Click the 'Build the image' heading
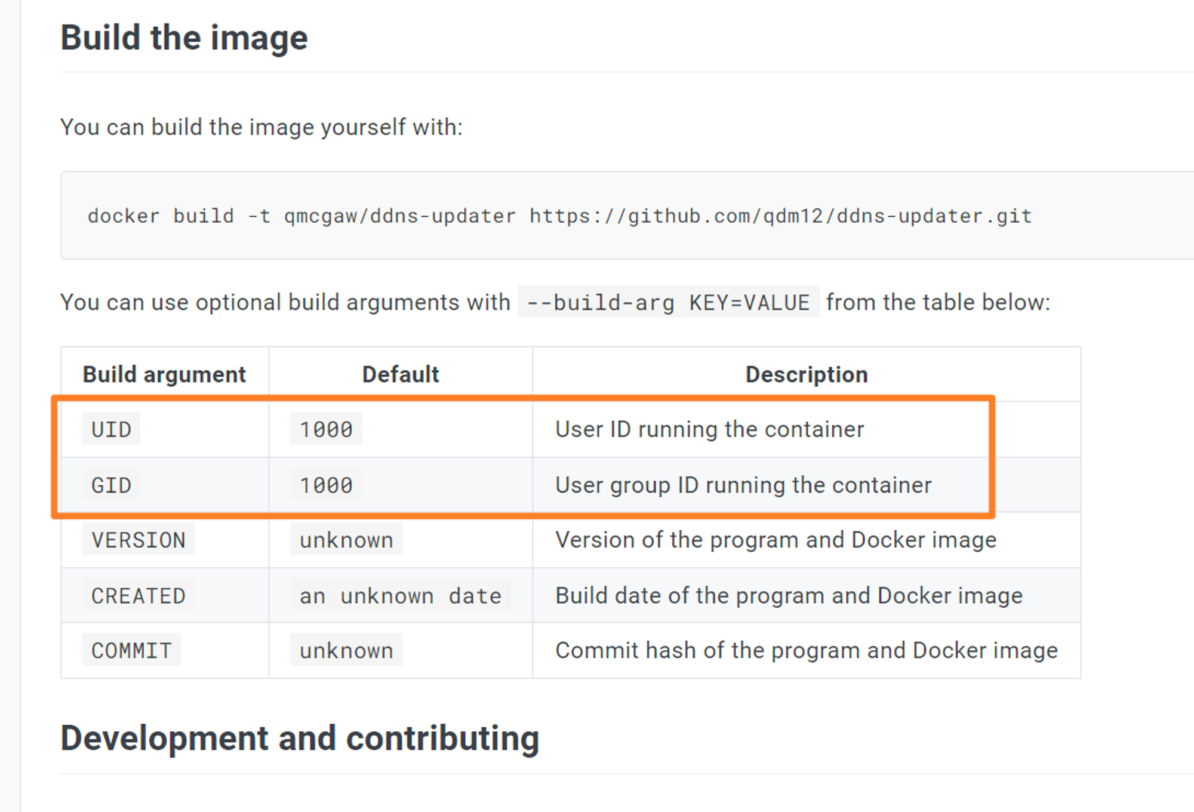Image resolution: width=1194 pixels, height=812 pixels. pyautogui.click(x=184, y=38)
